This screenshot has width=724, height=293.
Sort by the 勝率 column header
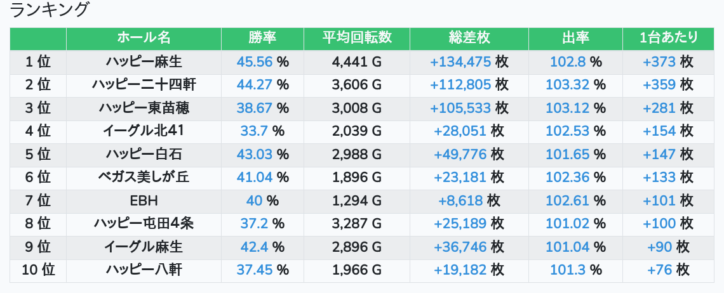tap(262, 38)
